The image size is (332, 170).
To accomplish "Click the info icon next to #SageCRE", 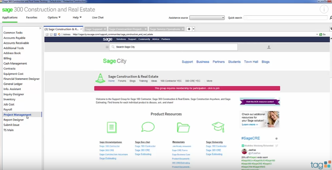I will [x=276, y=138].
